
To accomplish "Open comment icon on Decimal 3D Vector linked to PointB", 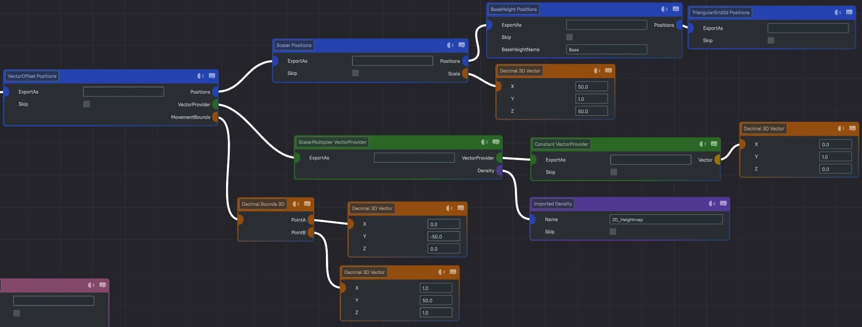I will tap(453, 272).
